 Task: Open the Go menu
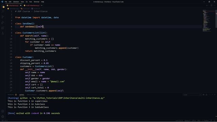point(26,2)
